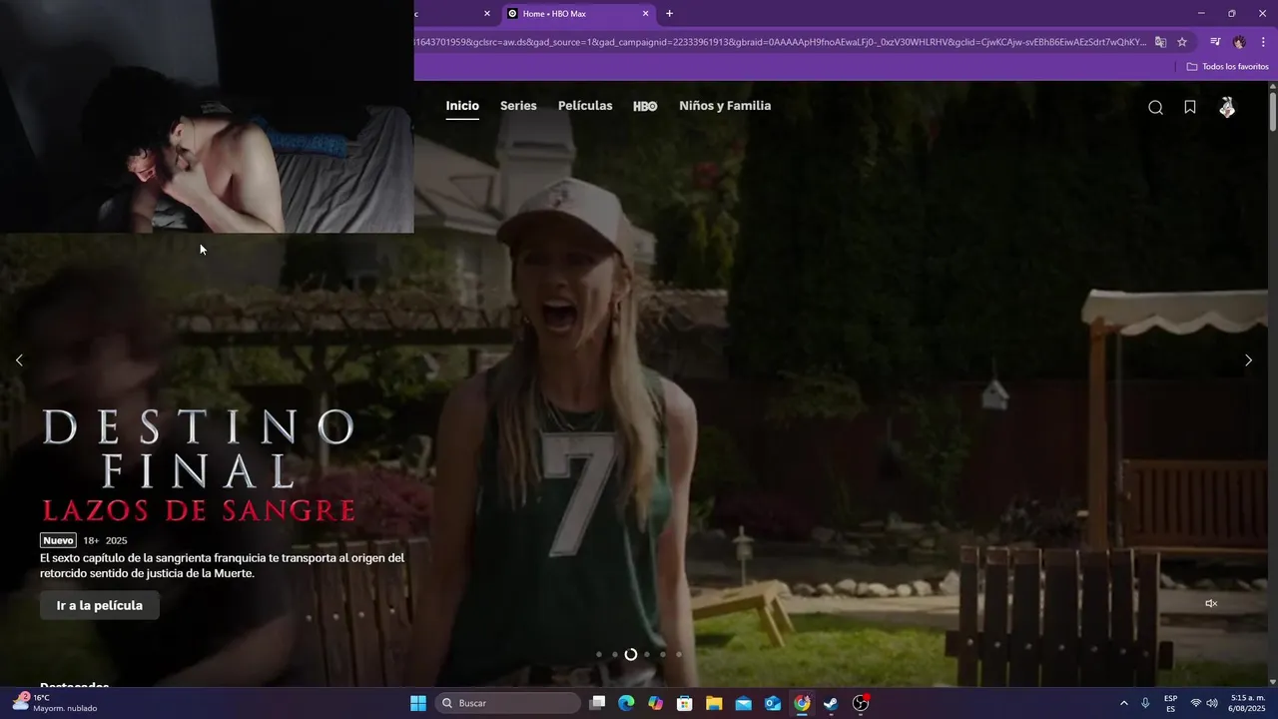Open the Niños y Familia section
The width and height of the screenshot is (1278, 719).
(725, 106)
